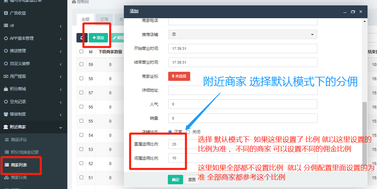Toggle the select-all checkbox in table header

81,52
